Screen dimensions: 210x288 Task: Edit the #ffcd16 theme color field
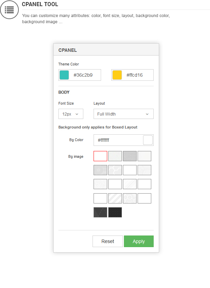[132, 75]
